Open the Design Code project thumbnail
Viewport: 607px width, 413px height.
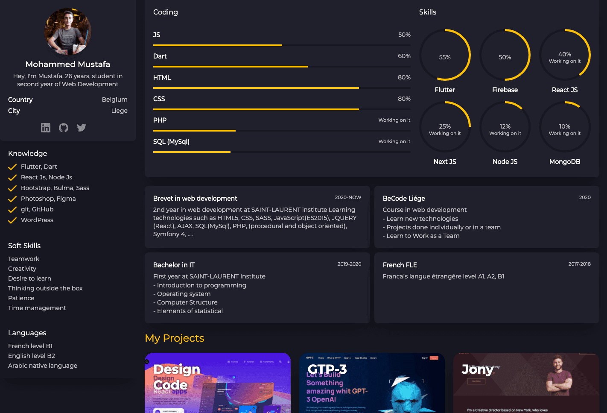click(218, 383)
